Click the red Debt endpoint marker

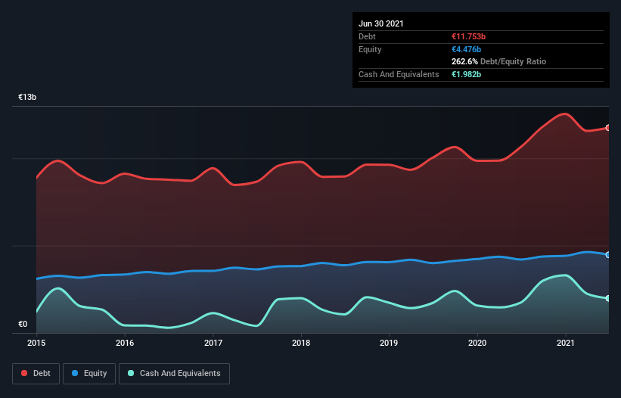coord(608,128)
